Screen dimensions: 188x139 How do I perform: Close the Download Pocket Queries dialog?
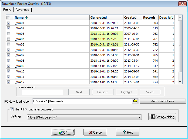click(182, 4)
